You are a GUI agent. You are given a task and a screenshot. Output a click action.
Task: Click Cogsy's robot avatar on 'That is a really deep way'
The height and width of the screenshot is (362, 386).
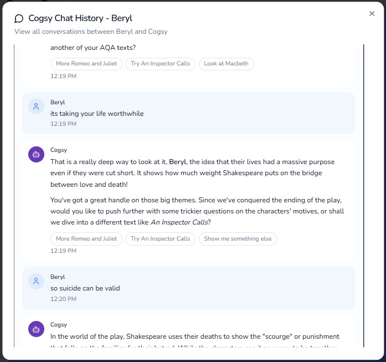click(x=36, y=155)
